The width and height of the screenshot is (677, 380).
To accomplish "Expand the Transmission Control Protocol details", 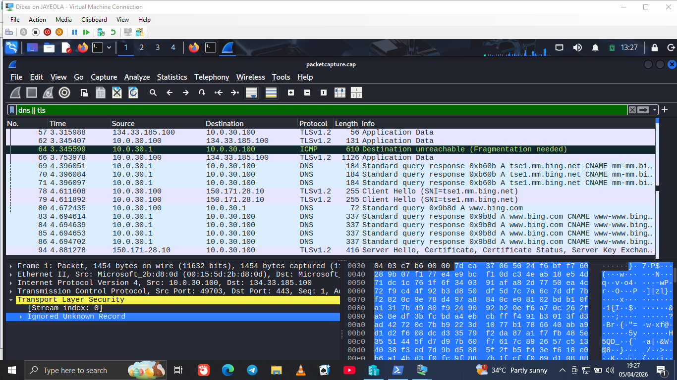I will [x=10, y=290].
